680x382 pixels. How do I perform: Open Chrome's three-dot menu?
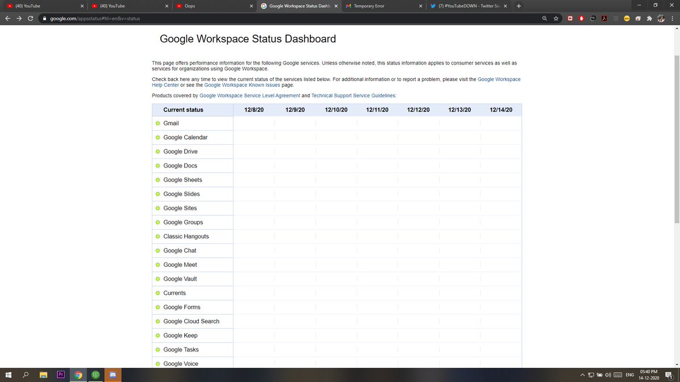[672, 18]
